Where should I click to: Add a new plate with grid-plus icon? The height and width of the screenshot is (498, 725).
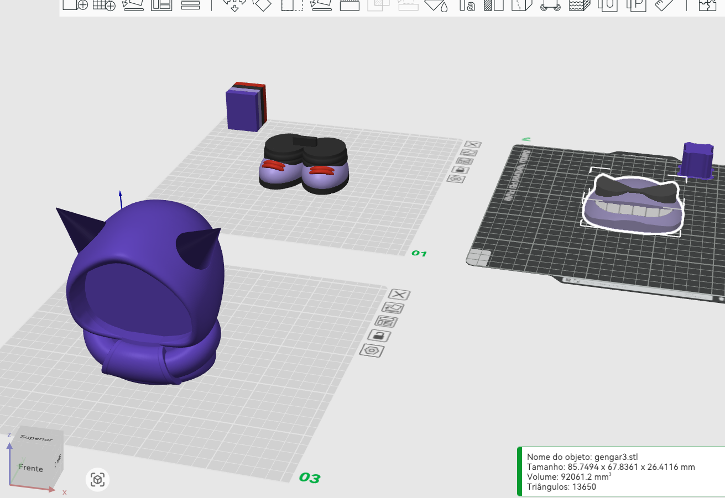(104, 4)
